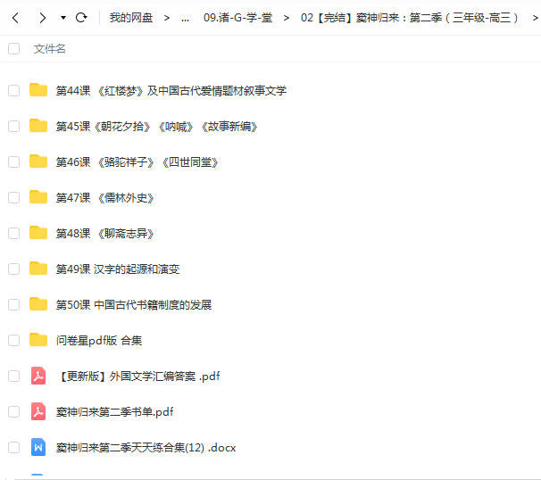Click the folder icon of 第44课

tap(38, 90)
